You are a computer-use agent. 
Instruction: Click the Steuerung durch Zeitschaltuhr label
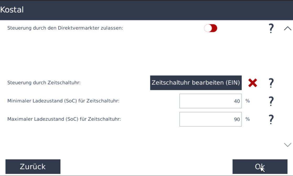(44, 83)
